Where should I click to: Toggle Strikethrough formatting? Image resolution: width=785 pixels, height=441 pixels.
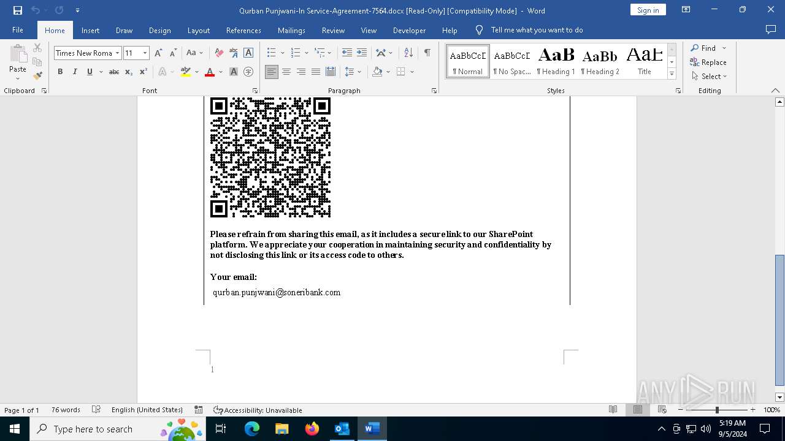114,72
